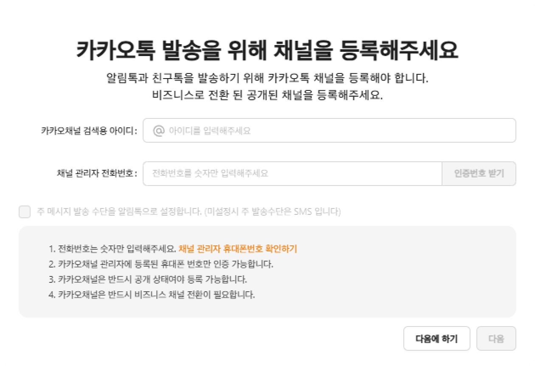Click the 주 메시지 발송 수단 checkbox label
This screenshot has width=535, height=366.
[x=189, y=211]
